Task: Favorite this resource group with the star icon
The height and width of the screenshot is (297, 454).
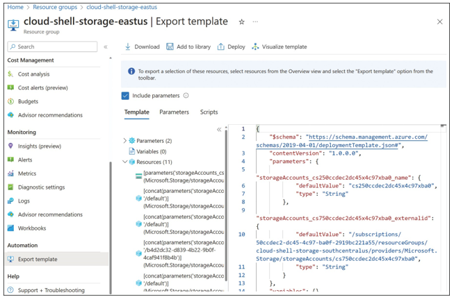Action: pos(241,22)
